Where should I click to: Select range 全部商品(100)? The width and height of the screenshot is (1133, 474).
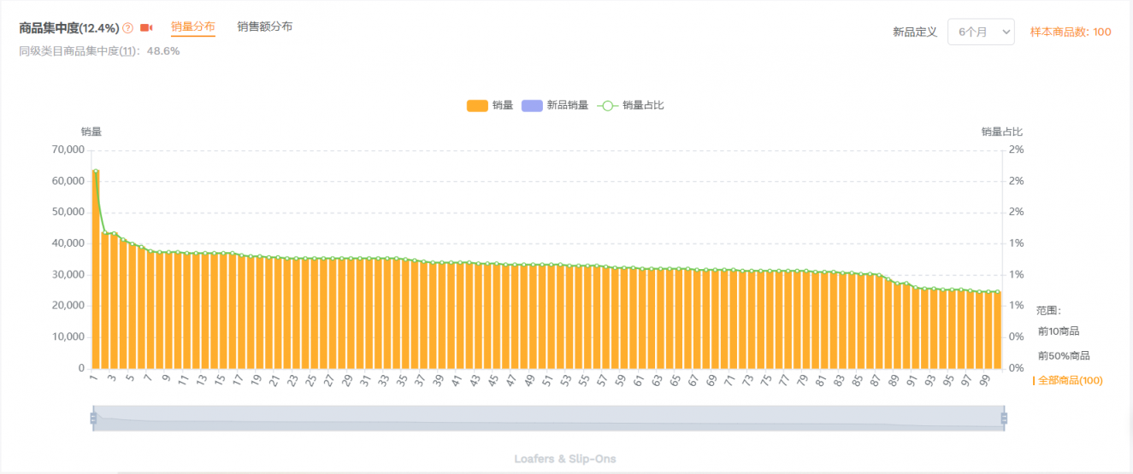point(1070,380)
